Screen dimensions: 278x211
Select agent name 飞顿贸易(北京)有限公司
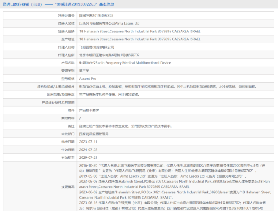pyautogui.click(x=97, y=47)
